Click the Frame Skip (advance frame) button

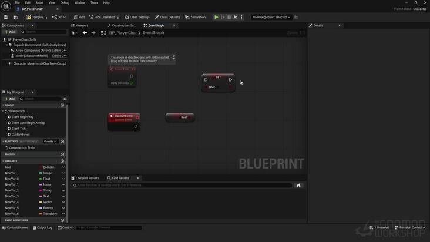[223, 17]
